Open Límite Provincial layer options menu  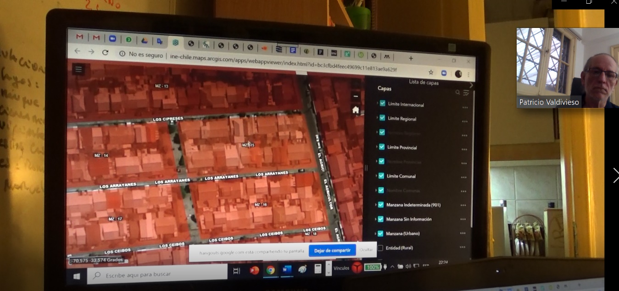(464, 150)
